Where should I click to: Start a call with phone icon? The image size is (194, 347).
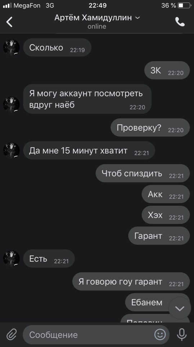pyautogui.click(x=180, y=22)
